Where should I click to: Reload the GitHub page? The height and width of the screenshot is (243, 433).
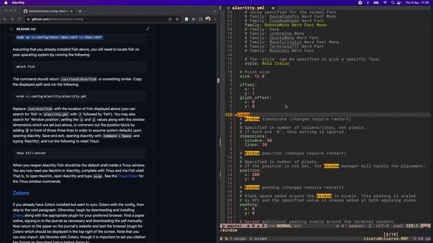pos(20,19)
